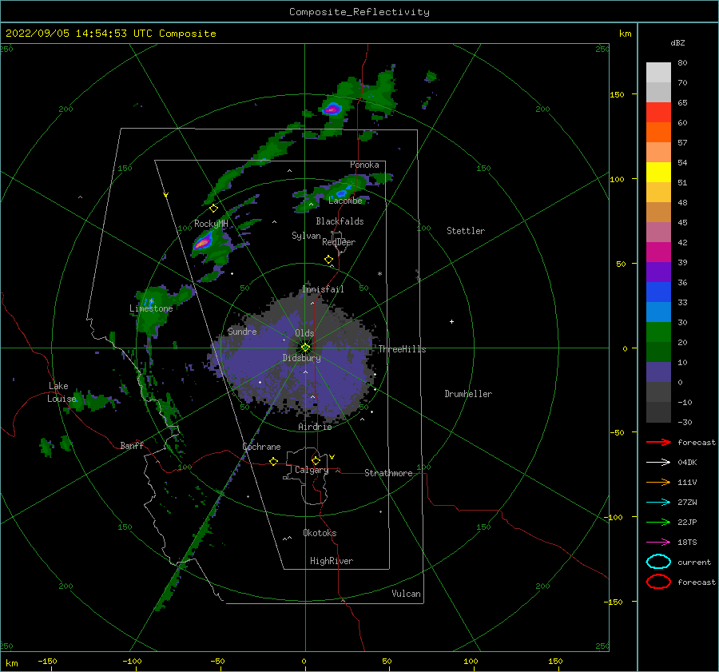
Task: Click the Didsbury city label
Action: point(301,358)
